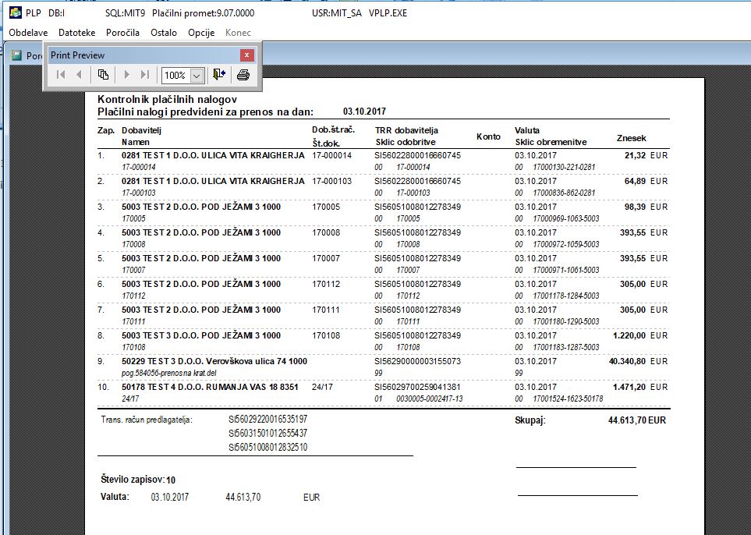Click the Print Preview title bar
This screenshot has height=535, width=751.
(x=143, y=55)
